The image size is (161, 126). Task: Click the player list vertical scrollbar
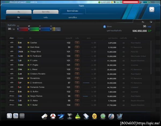[151, 57]
